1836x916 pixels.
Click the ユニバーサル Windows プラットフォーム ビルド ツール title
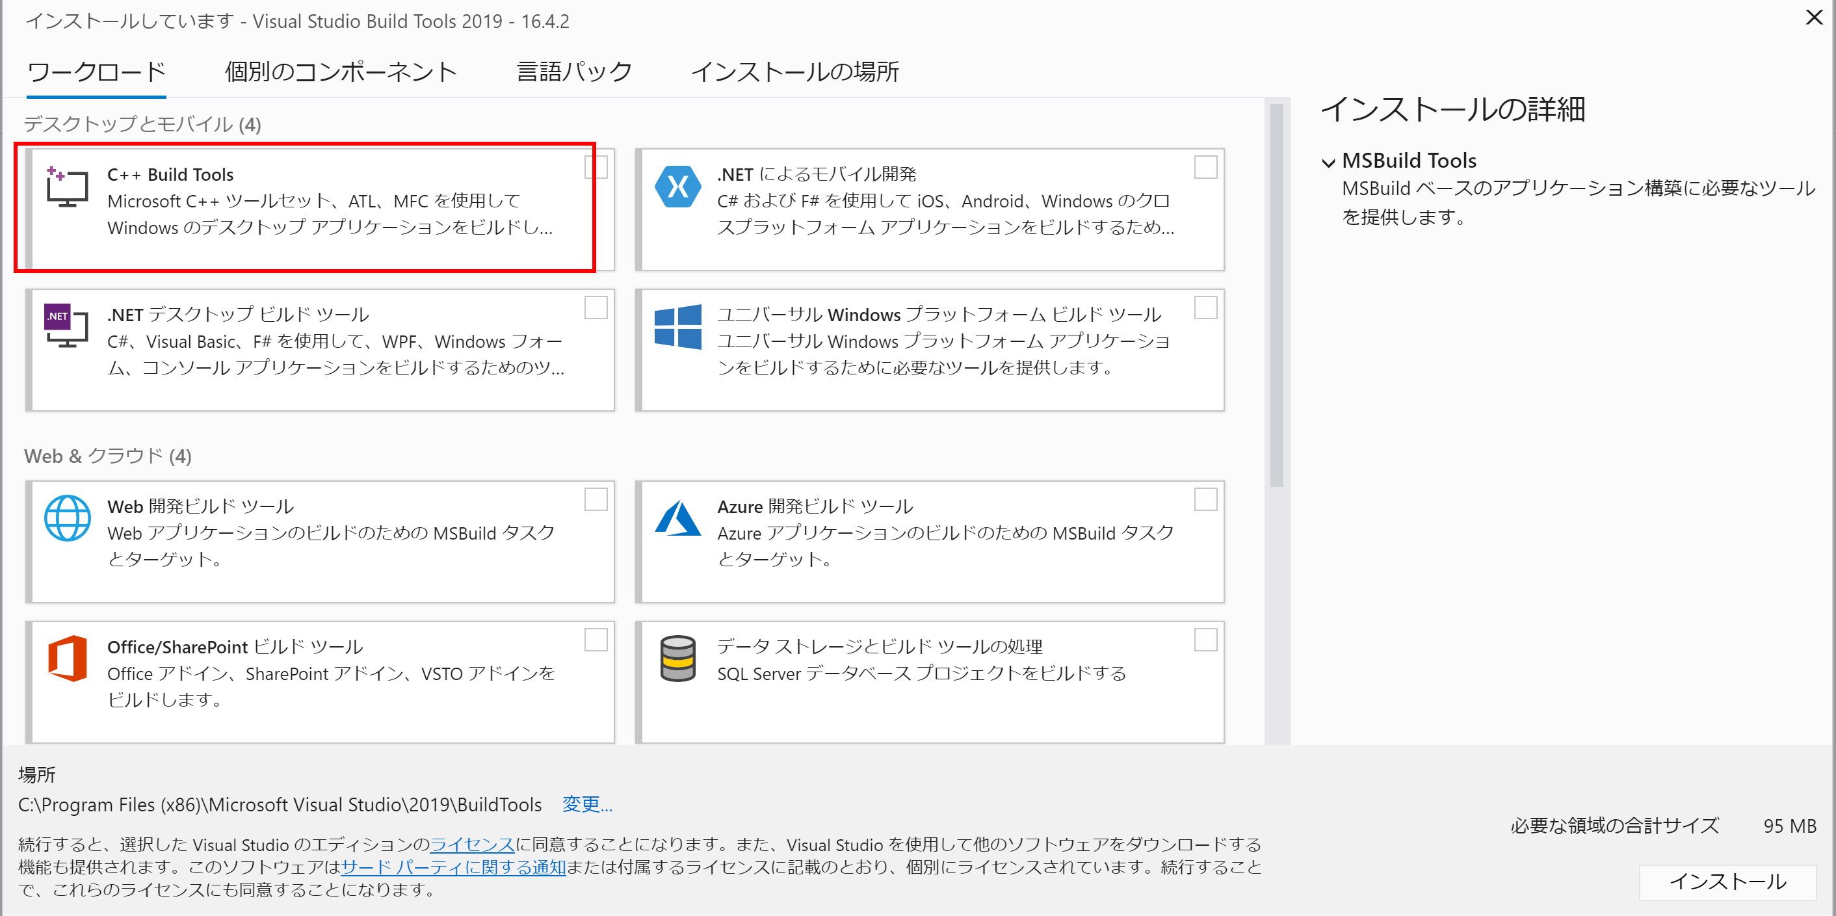point(939,315)
